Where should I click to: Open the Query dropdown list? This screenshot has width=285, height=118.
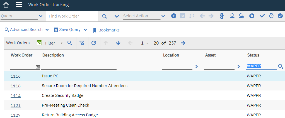click(x=41, y=16)
